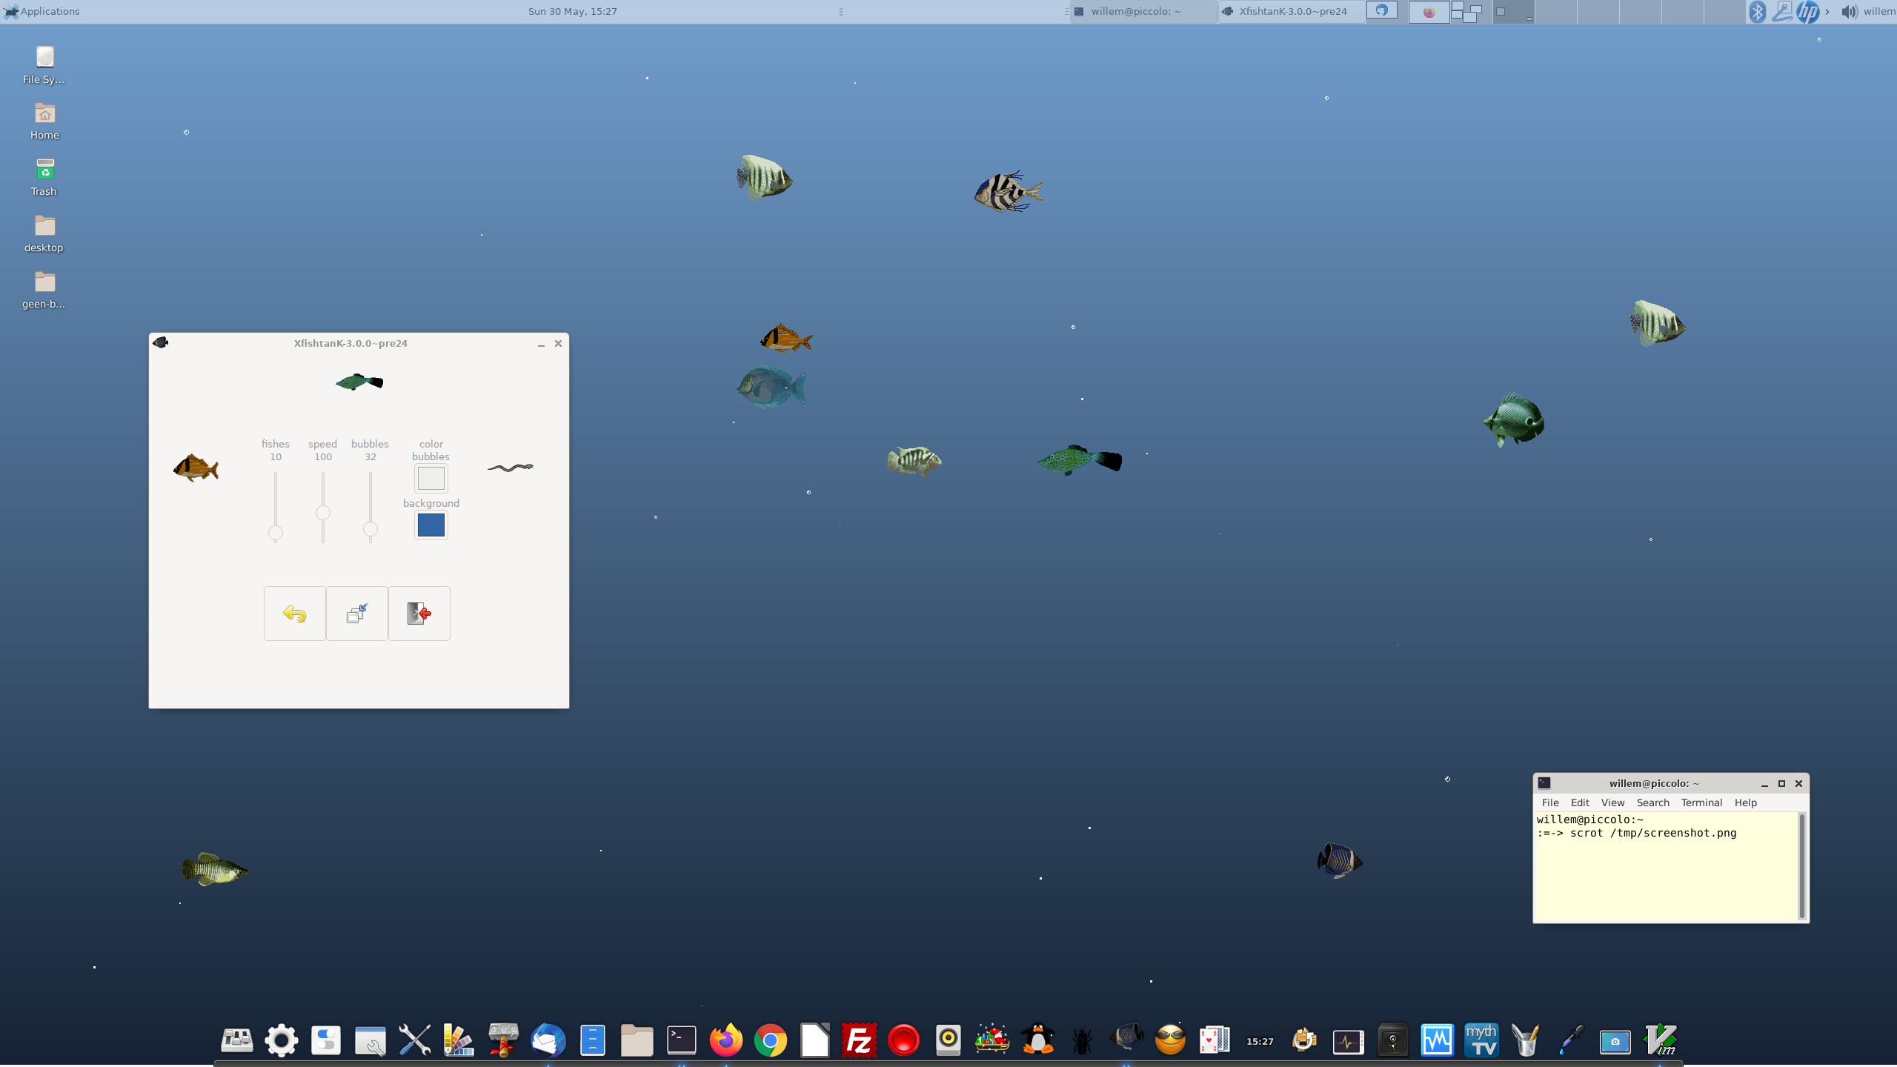Click the bubbles slider handle
1897x1067 pixels.
click(x=371, y=529)
